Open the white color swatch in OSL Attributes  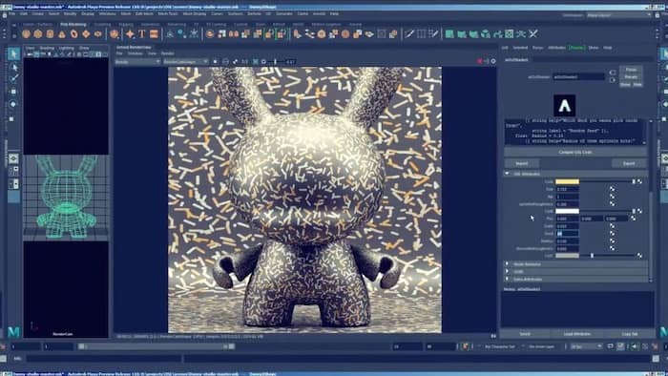click(x=567, y=211)
